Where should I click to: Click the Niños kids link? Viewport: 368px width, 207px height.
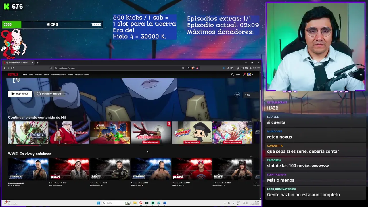238,74
